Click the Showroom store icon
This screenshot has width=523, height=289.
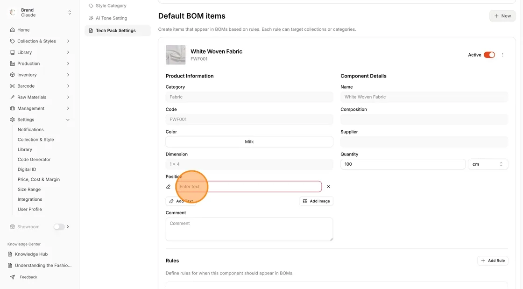tap(12, 226)
